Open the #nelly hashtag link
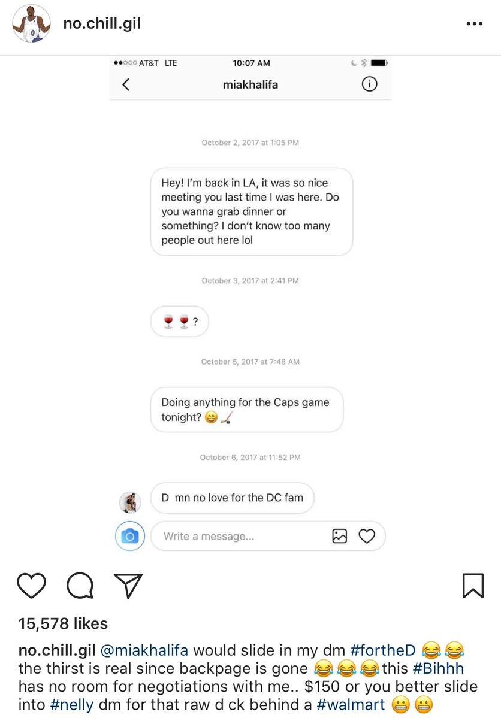The height and width of the screenshot is (718, 501). point(72,705)
